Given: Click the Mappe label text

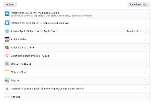Looking at the screenshot, I should (15, 80).
